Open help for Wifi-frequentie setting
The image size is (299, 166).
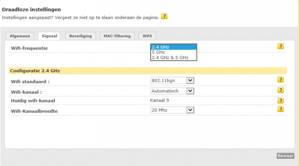click(x=281, y=46)
